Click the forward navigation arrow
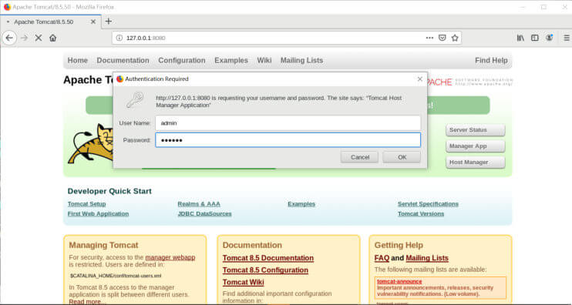This screenshot has height=305, width=572. [x=25, y=38]
